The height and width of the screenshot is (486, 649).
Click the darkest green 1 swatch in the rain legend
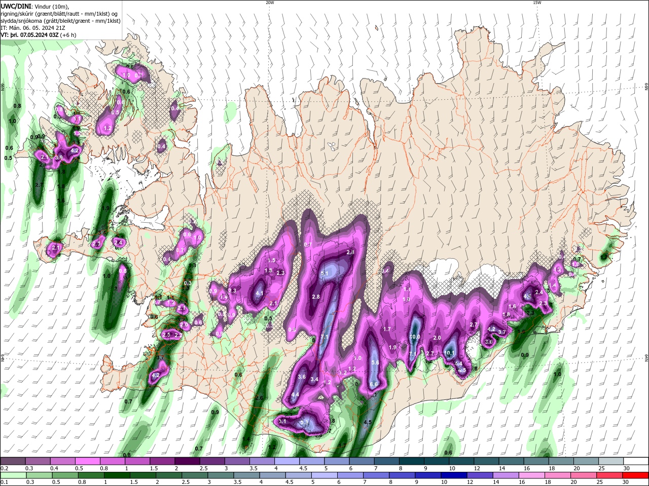pyautogui.click(x=117, y=475)
